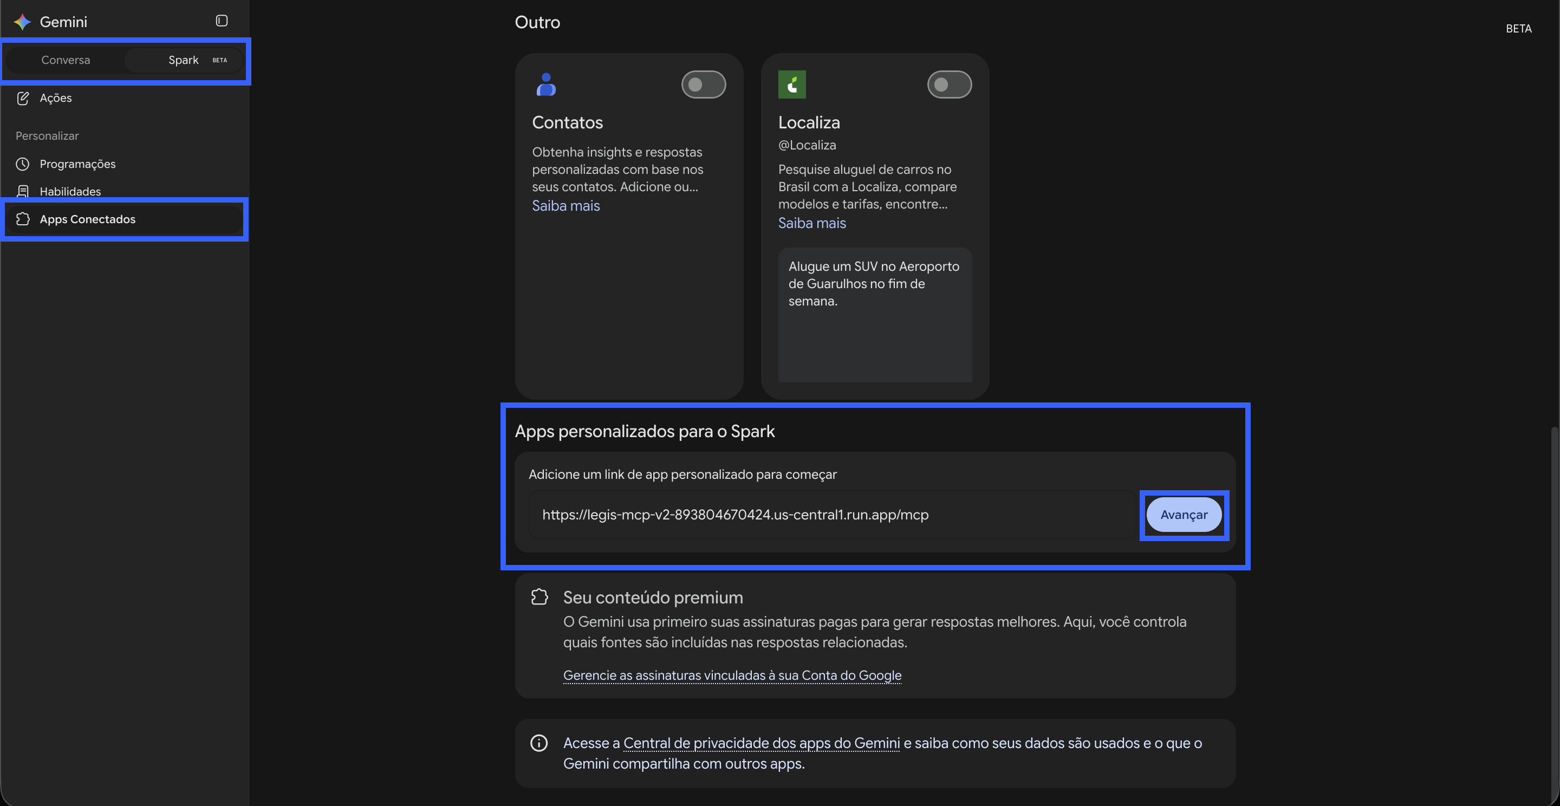Click the custom app link input field
1560x806 pixels.
coord(832,515)
